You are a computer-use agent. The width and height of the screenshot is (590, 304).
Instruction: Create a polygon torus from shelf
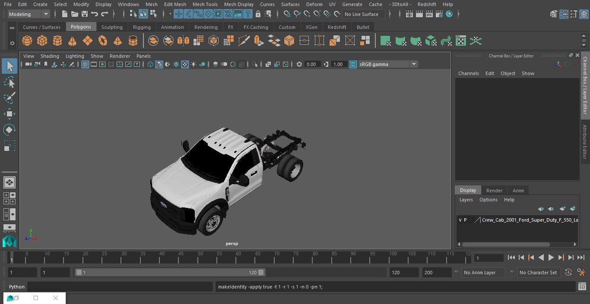tap(103, 41)
